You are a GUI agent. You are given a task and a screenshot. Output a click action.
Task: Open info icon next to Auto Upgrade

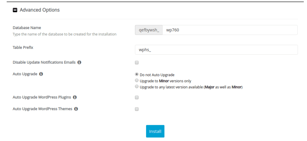click(41, 74)
